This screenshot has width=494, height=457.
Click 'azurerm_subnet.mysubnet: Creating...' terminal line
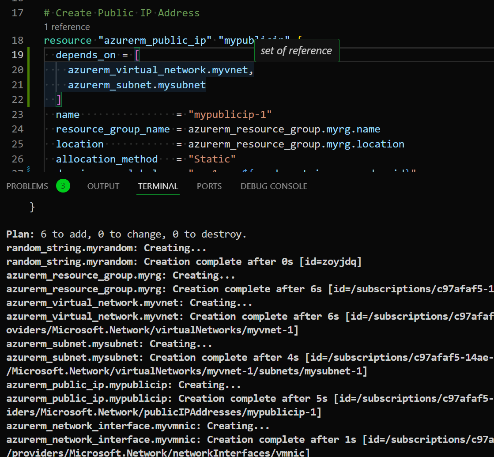(x=109, y=344)
